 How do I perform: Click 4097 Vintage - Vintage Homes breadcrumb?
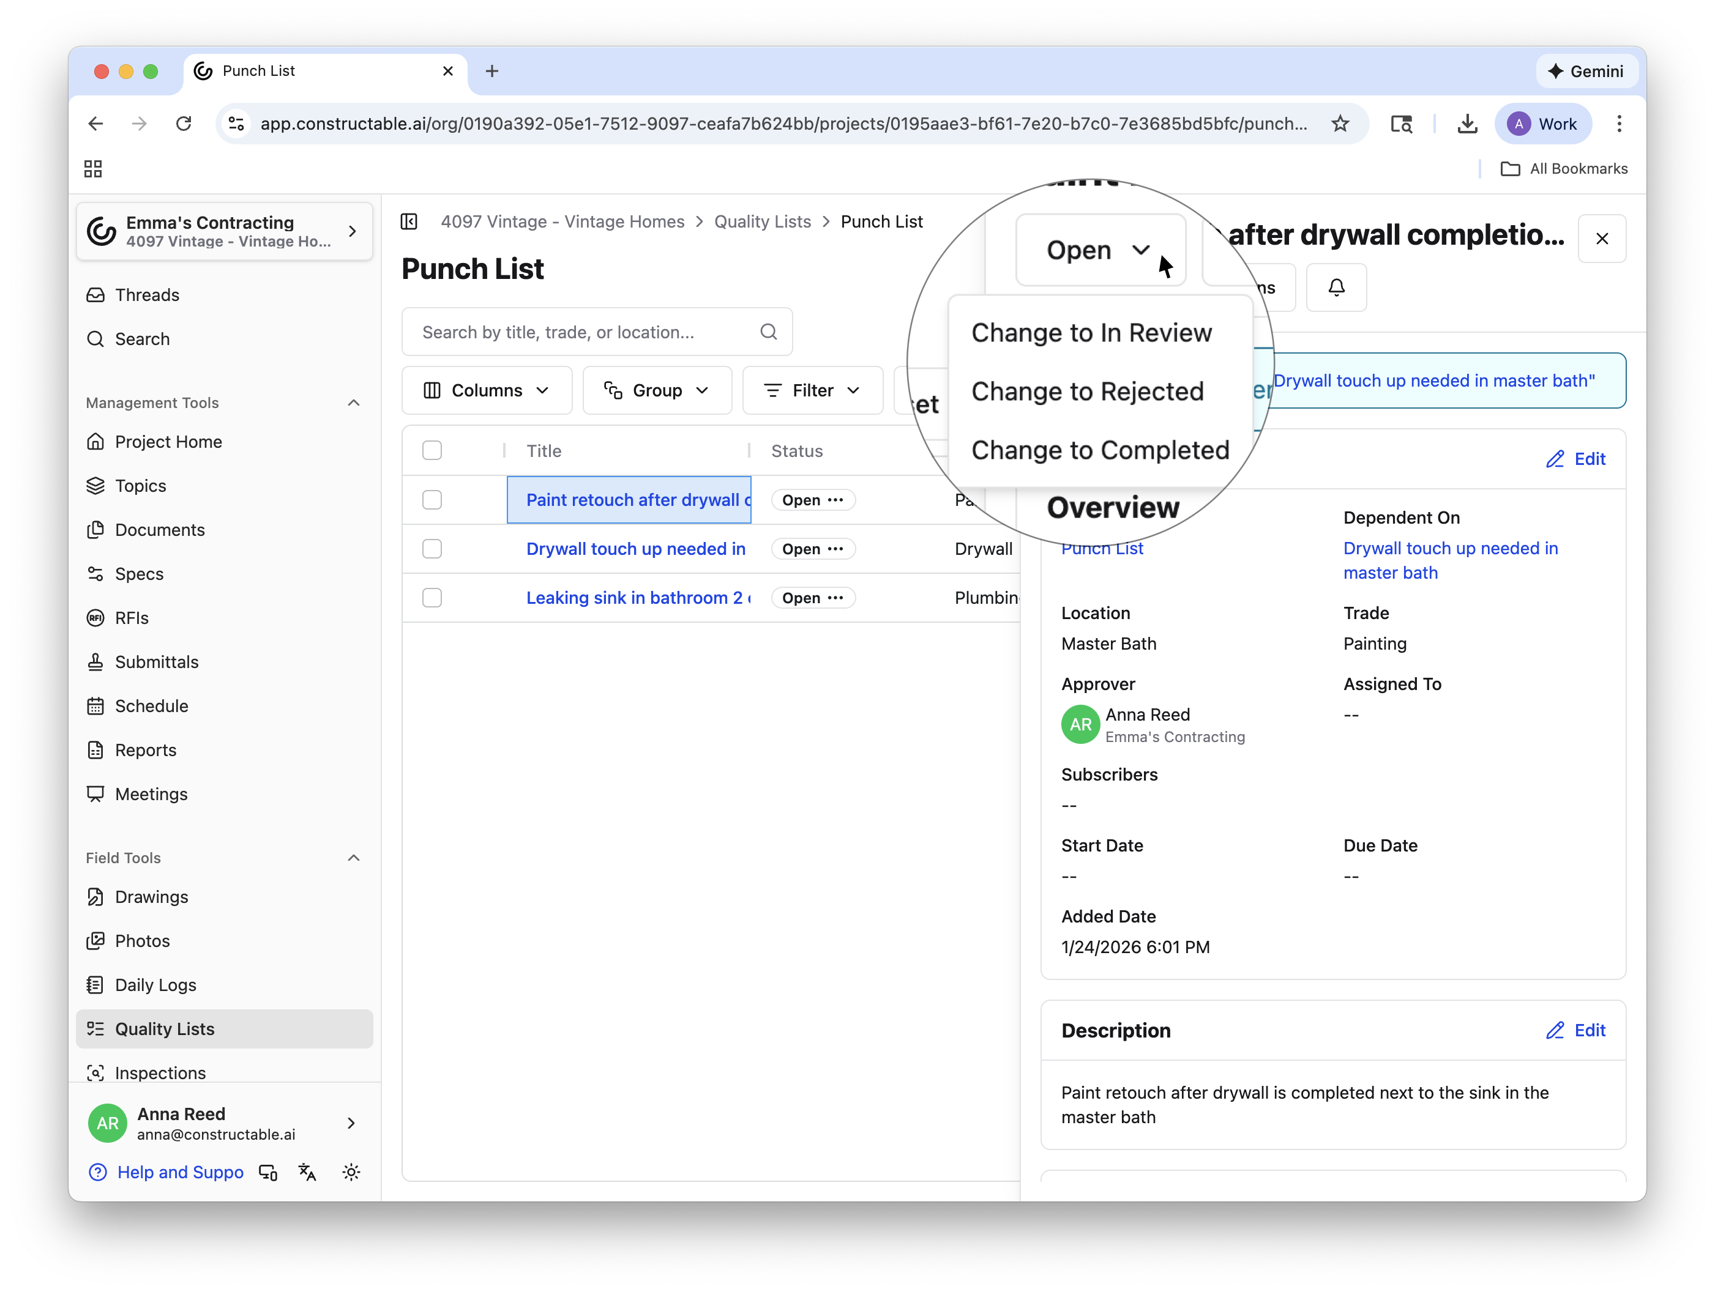[563, 221]
